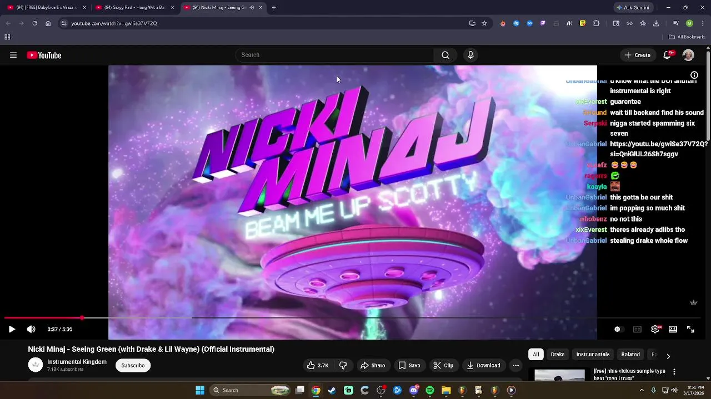Bookmark this page with the star

click(484, 23)
